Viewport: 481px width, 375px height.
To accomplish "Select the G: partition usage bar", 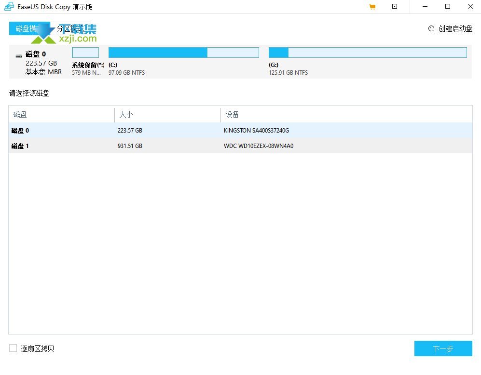I will [368, 53].
